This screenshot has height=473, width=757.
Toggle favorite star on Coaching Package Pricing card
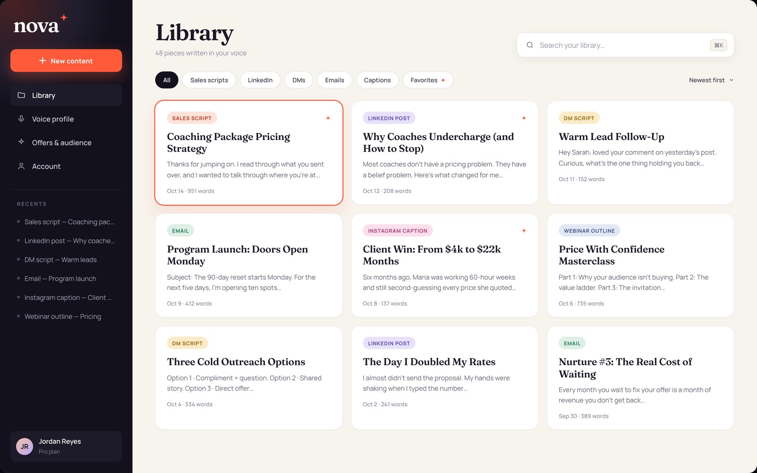[x=328, y=118]
